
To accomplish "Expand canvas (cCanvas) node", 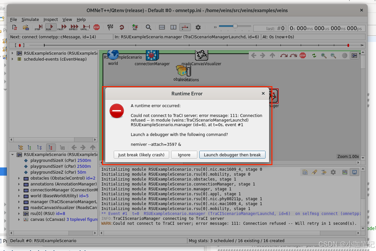I will point(19,219).
